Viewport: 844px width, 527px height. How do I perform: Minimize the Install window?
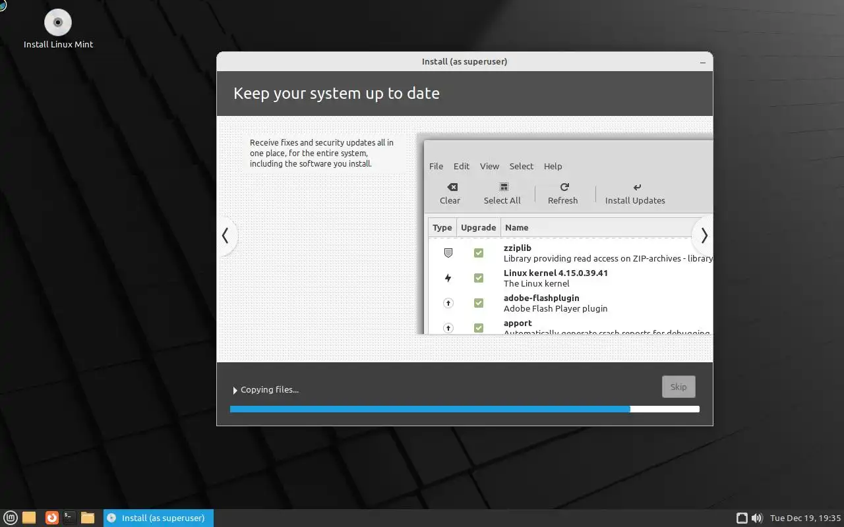[x=703, y=62]
